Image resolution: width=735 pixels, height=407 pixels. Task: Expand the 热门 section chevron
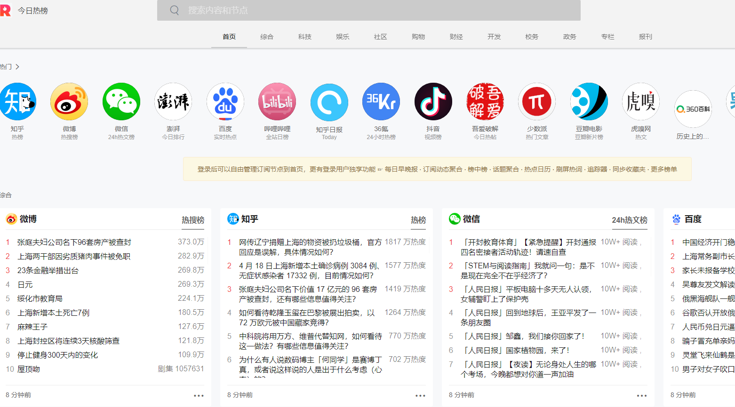17,67
